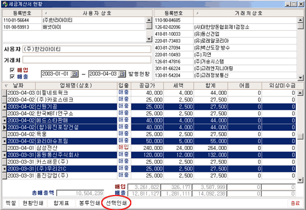Click the 선택인쇄 button
The image size is (306, 210).
(116, 203)
